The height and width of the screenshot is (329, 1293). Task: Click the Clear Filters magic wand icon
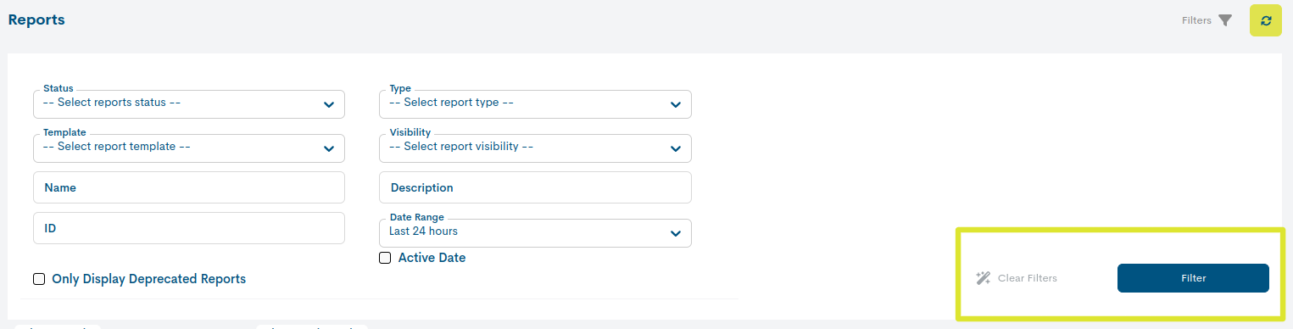984,278
